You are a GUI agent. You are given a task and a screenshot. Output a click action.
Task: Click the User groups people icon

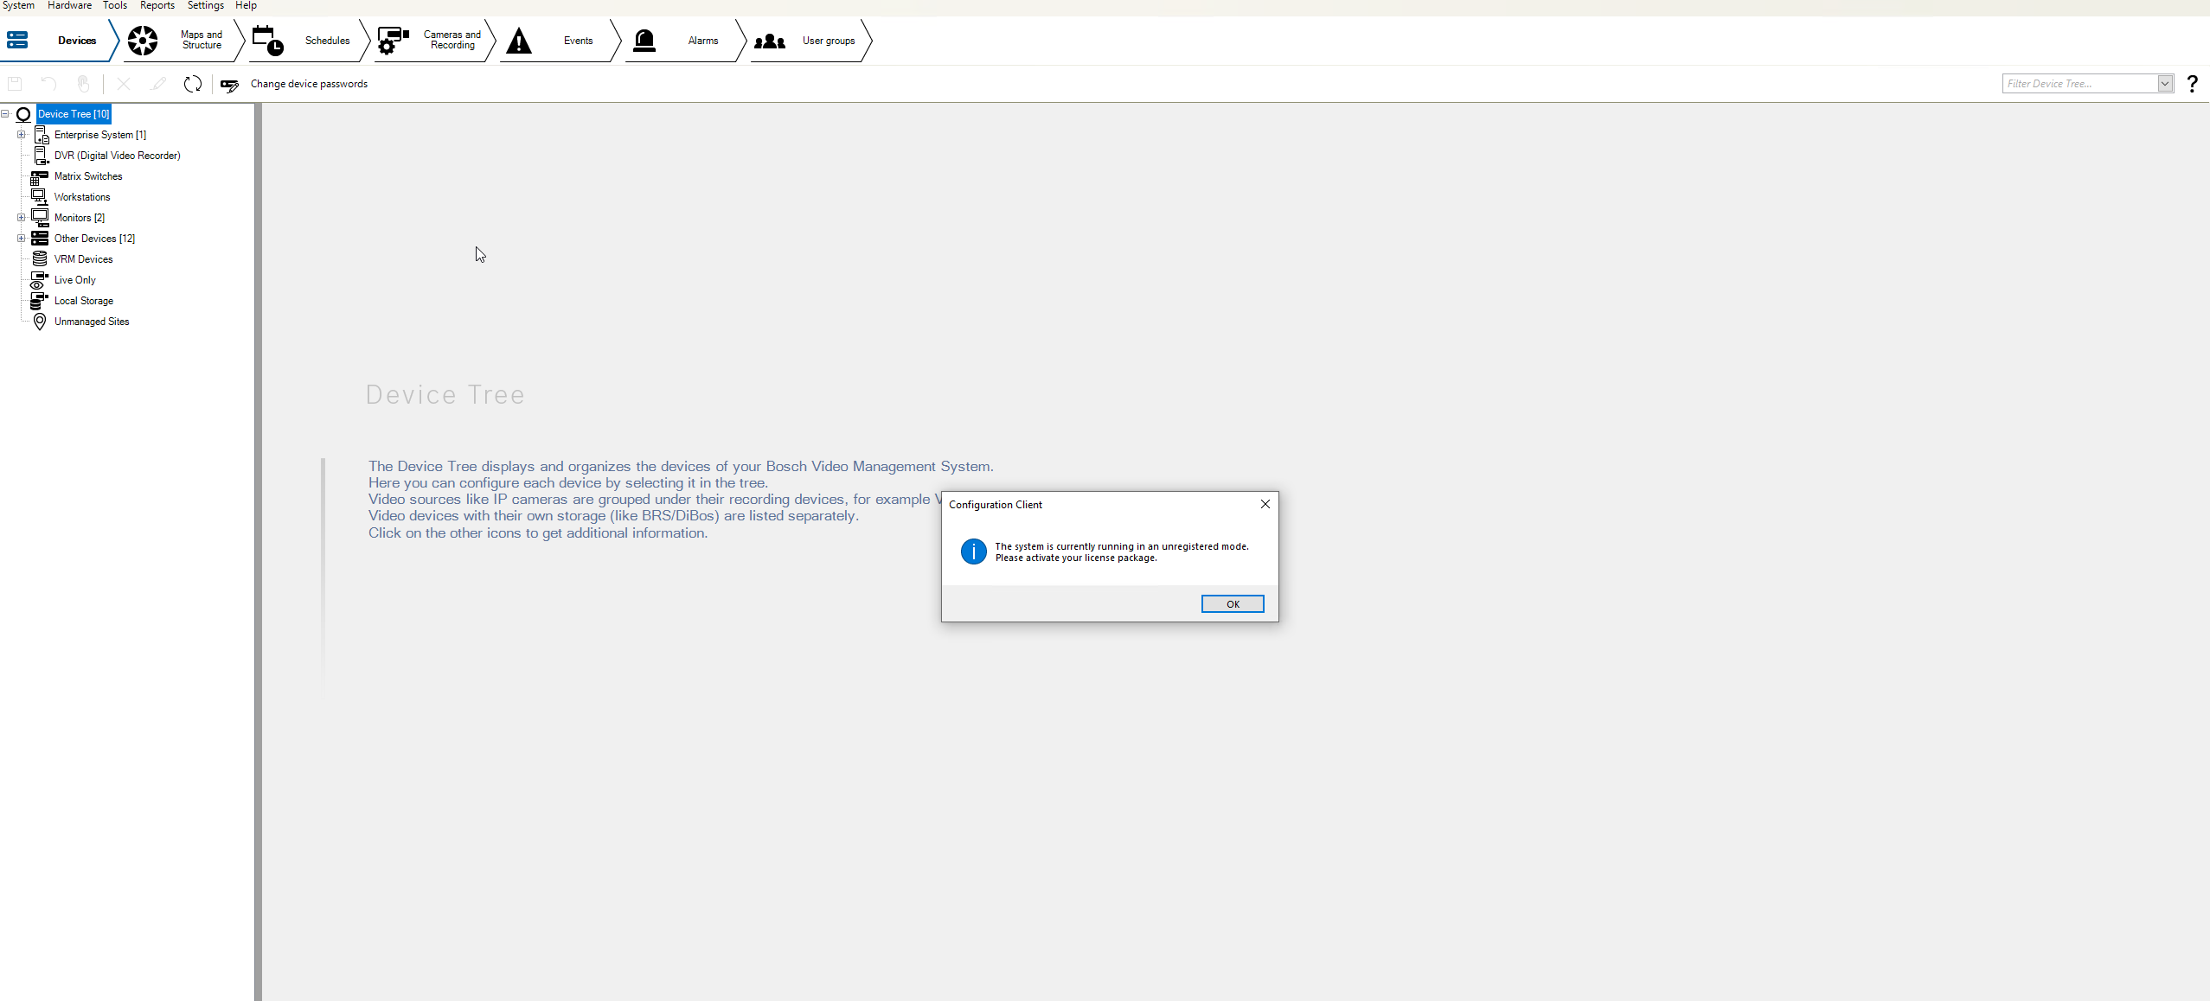(769, 41)
